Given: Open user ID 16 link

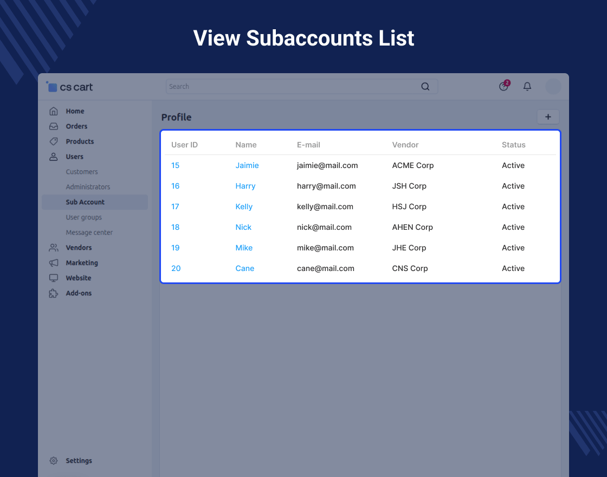Looking at the screenshot, I should (176, 186).
